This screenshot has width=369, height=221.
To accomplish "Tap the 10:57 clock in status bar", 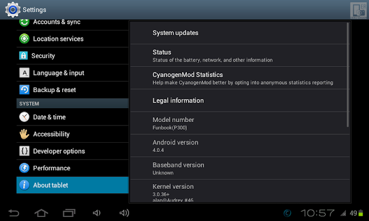I will click(318, 214).
